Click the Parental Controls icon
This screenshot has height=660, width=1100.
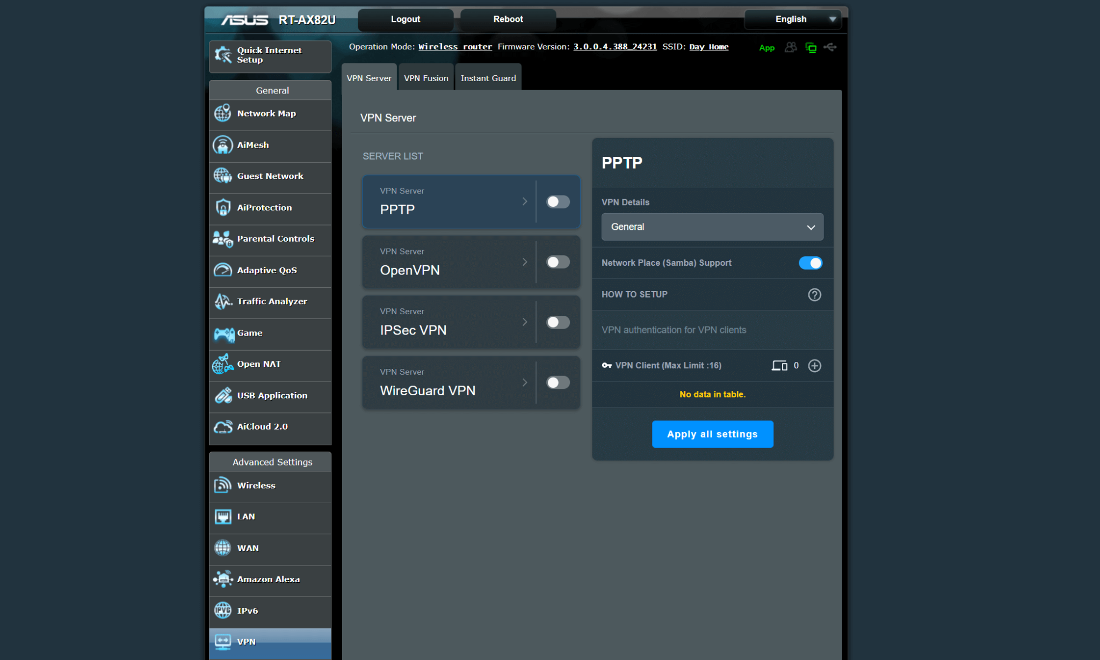tap(223, 239)
